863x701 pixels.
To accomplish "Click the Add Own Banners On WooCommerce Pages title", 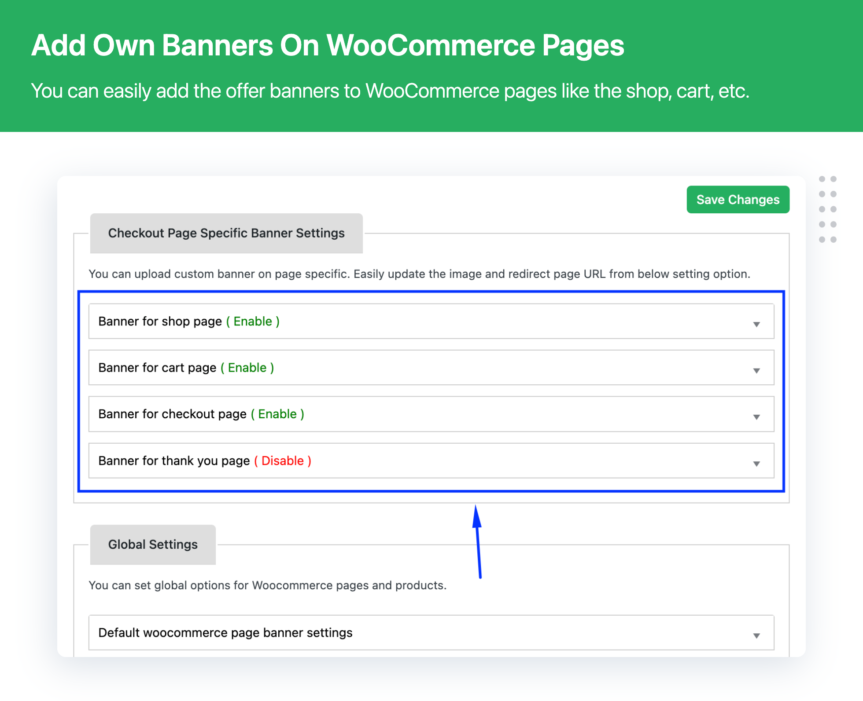I will tap(328, 46).
